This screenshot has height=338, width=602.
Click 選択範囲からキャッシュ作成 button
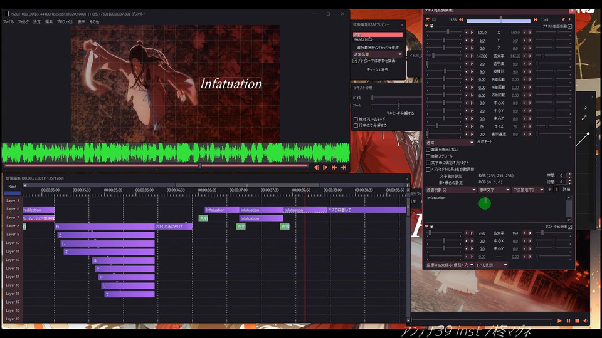tap(378, 48)
